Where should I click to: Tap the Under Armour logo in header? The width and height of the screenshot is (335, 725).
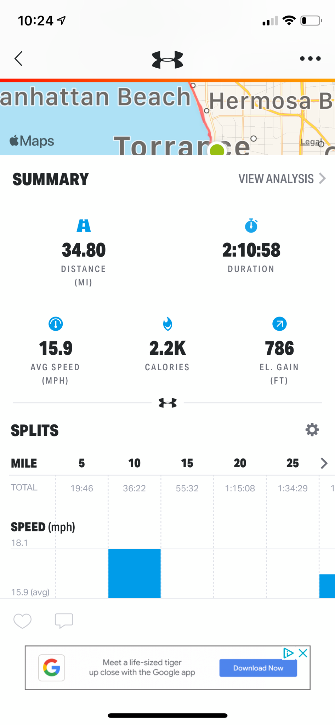click(167, 59)
